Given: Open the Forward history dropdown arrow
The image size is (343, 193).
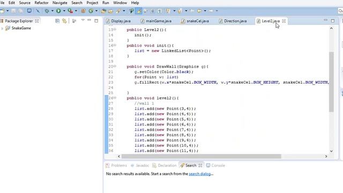Looking at the screenshot, I should point(217,11).
